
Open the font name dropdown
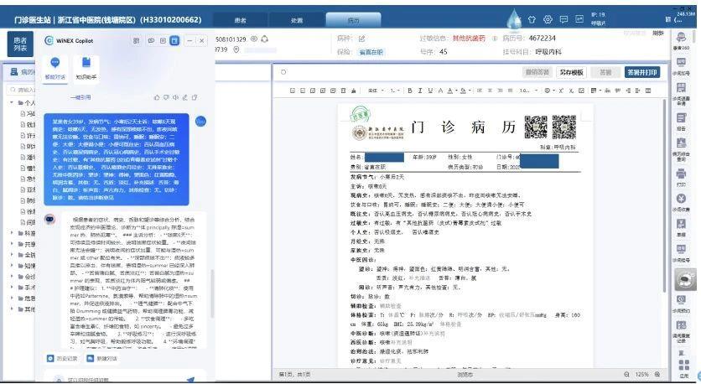point(376,91)
